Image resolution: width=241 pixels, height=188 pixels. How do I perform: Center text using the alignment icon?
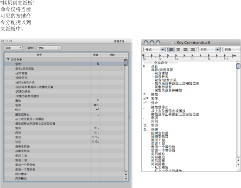coord(178,50)
